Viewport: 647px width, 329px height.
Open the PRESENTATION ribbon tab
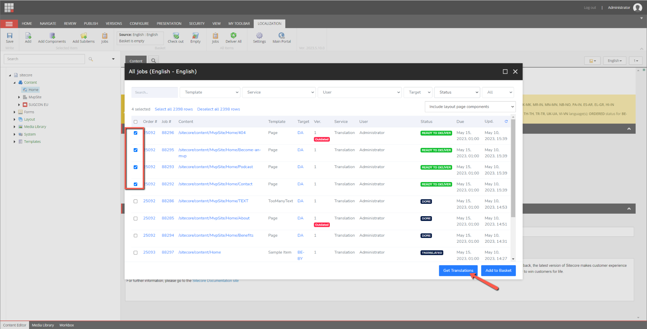click(169, 24)
